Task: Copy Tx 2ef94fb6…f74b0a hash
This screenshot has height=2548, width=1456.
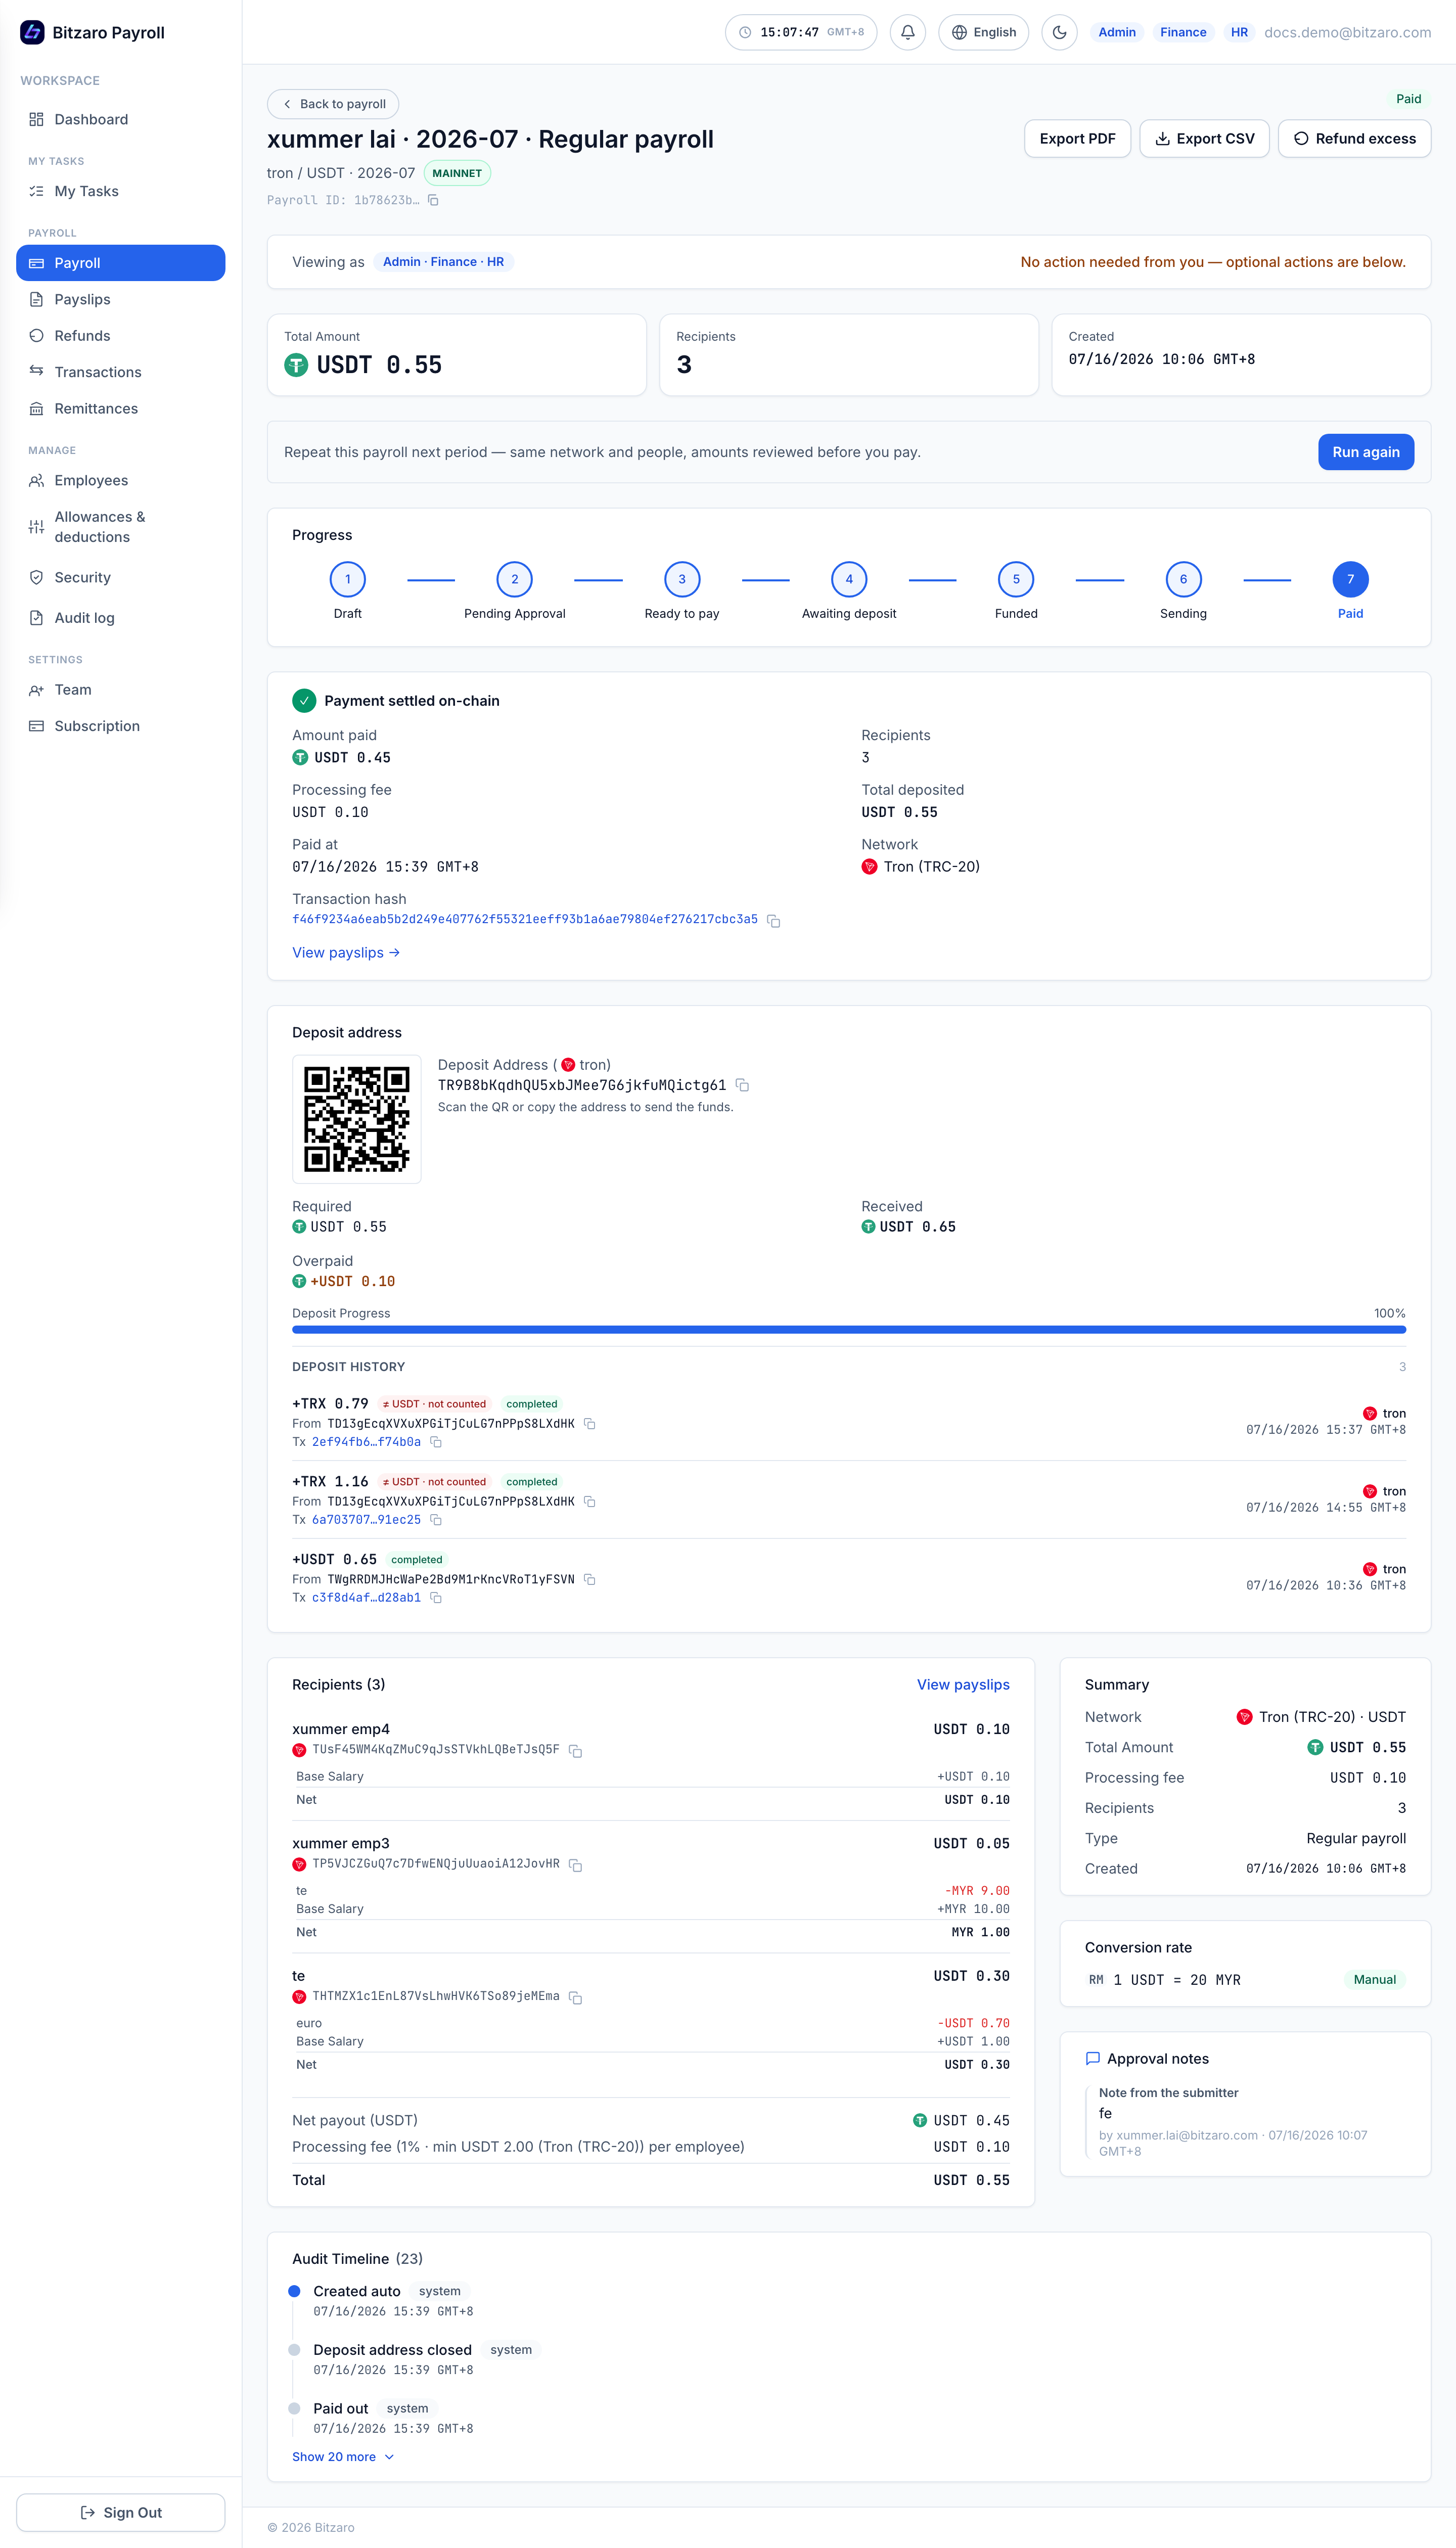Action: pyautogui.click(x=436, y=1442)
